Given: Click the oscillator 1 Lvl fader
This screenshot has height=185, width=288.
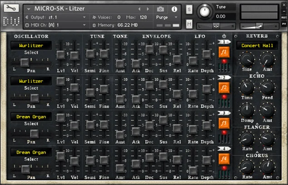Looking at the screenshot, I should tap(60, 55).
